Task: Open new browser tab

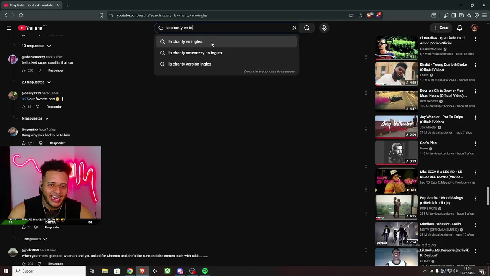Action: point(68,5)
